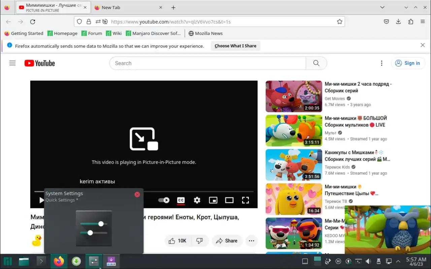Open the yellow duck channel avatar
Image resolution: width=431 pixels, height=269 pixels.
(x=36, y=240)
